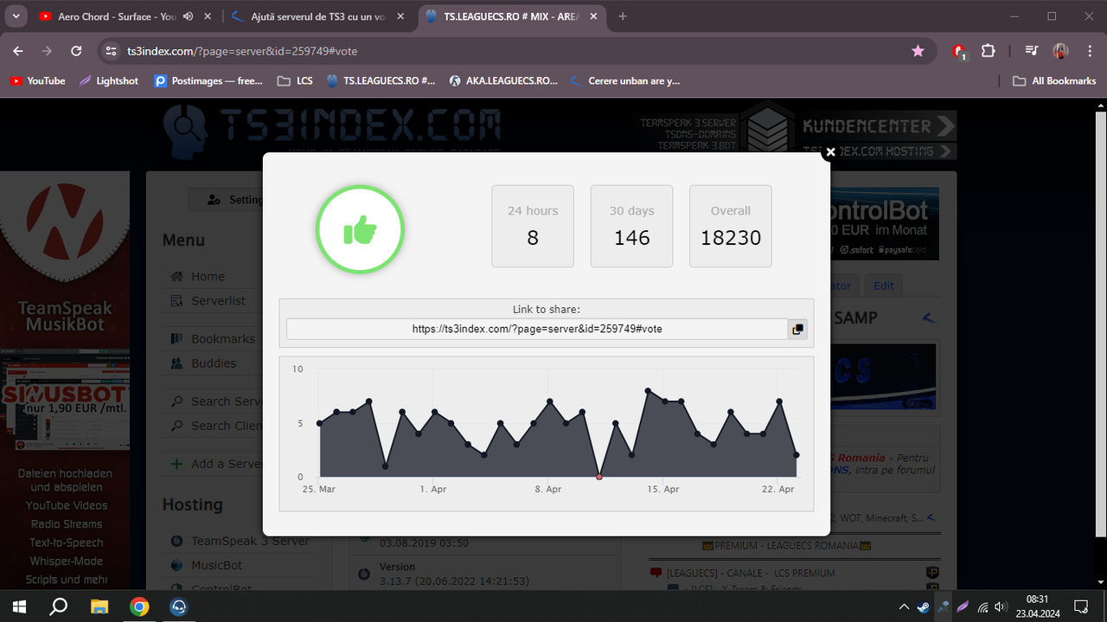Open Bookmarks in the side menu
This screenshot has height=622, width=1107.
coord(223,338)
